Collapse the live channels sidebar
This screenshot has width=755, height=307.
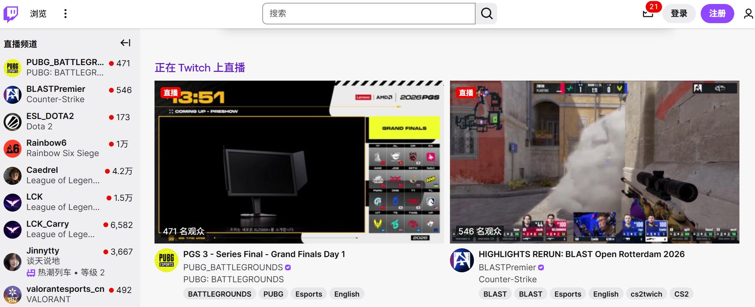coord(125,43)
